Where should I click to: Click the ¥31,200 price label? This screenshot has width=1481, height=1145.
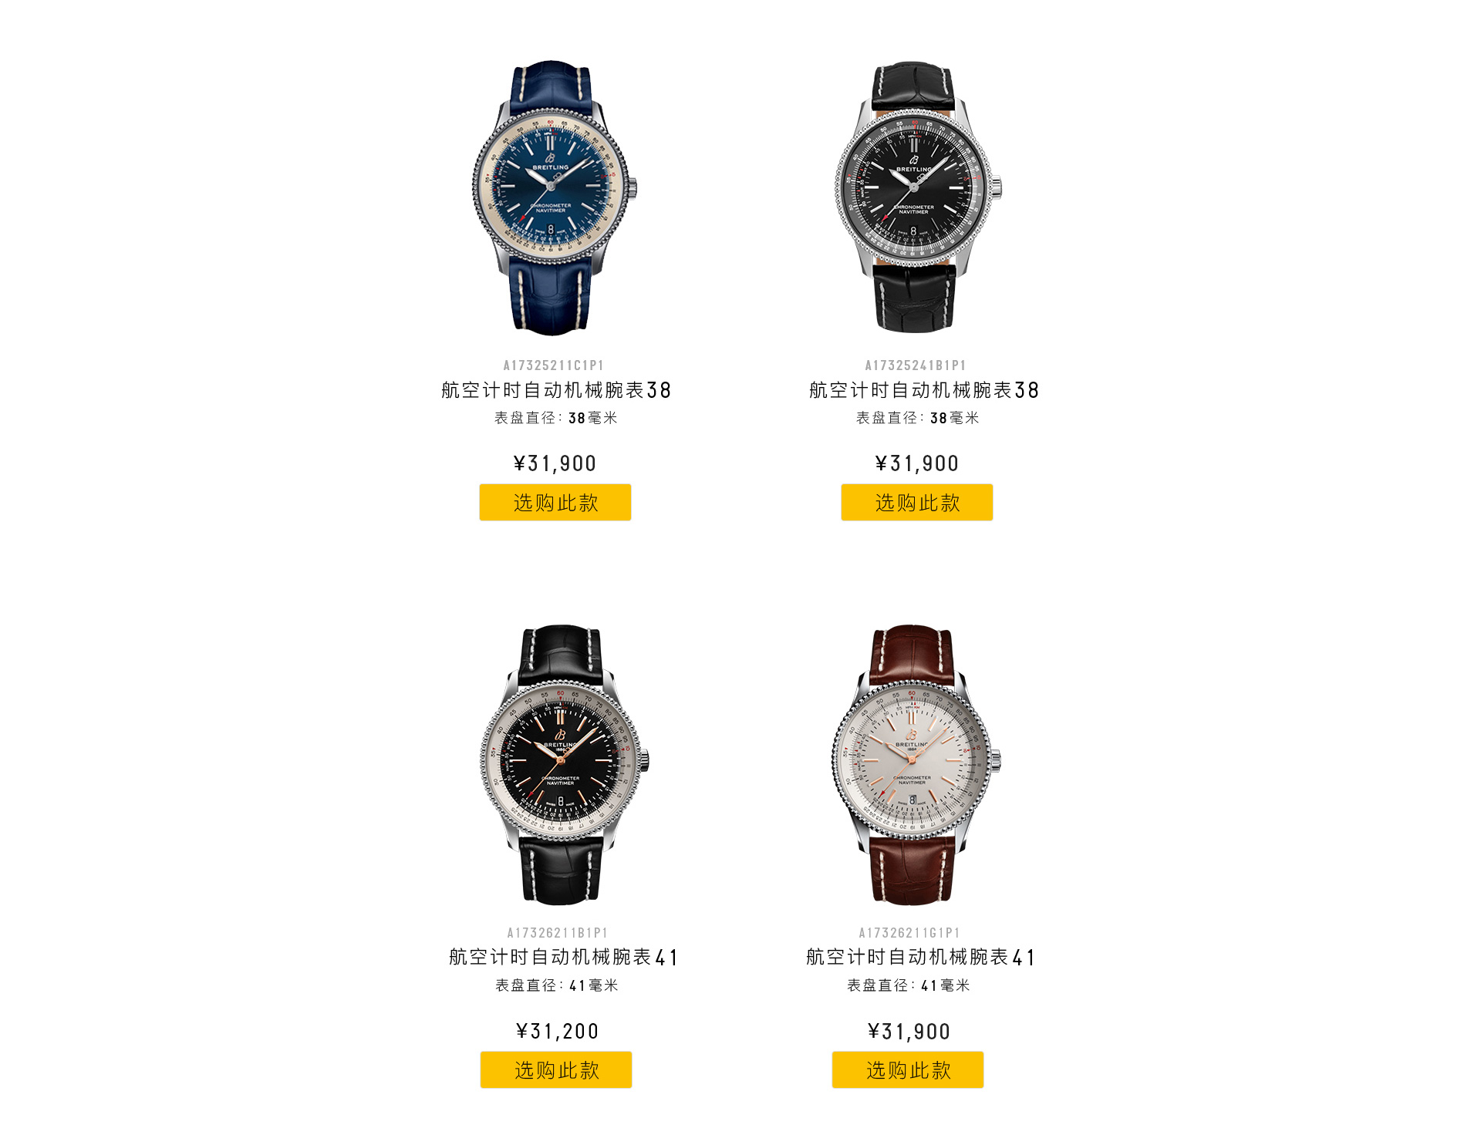557,1032
